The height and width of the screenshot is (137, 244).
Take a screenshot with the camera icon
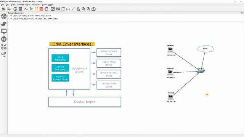pyautogui.click(x=93, y=9)
